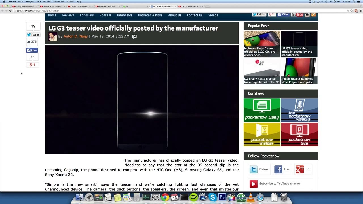Click Follow under Follow Pocketnow
This screenshot has width=363, height=204.
click(x=259, y=169)
